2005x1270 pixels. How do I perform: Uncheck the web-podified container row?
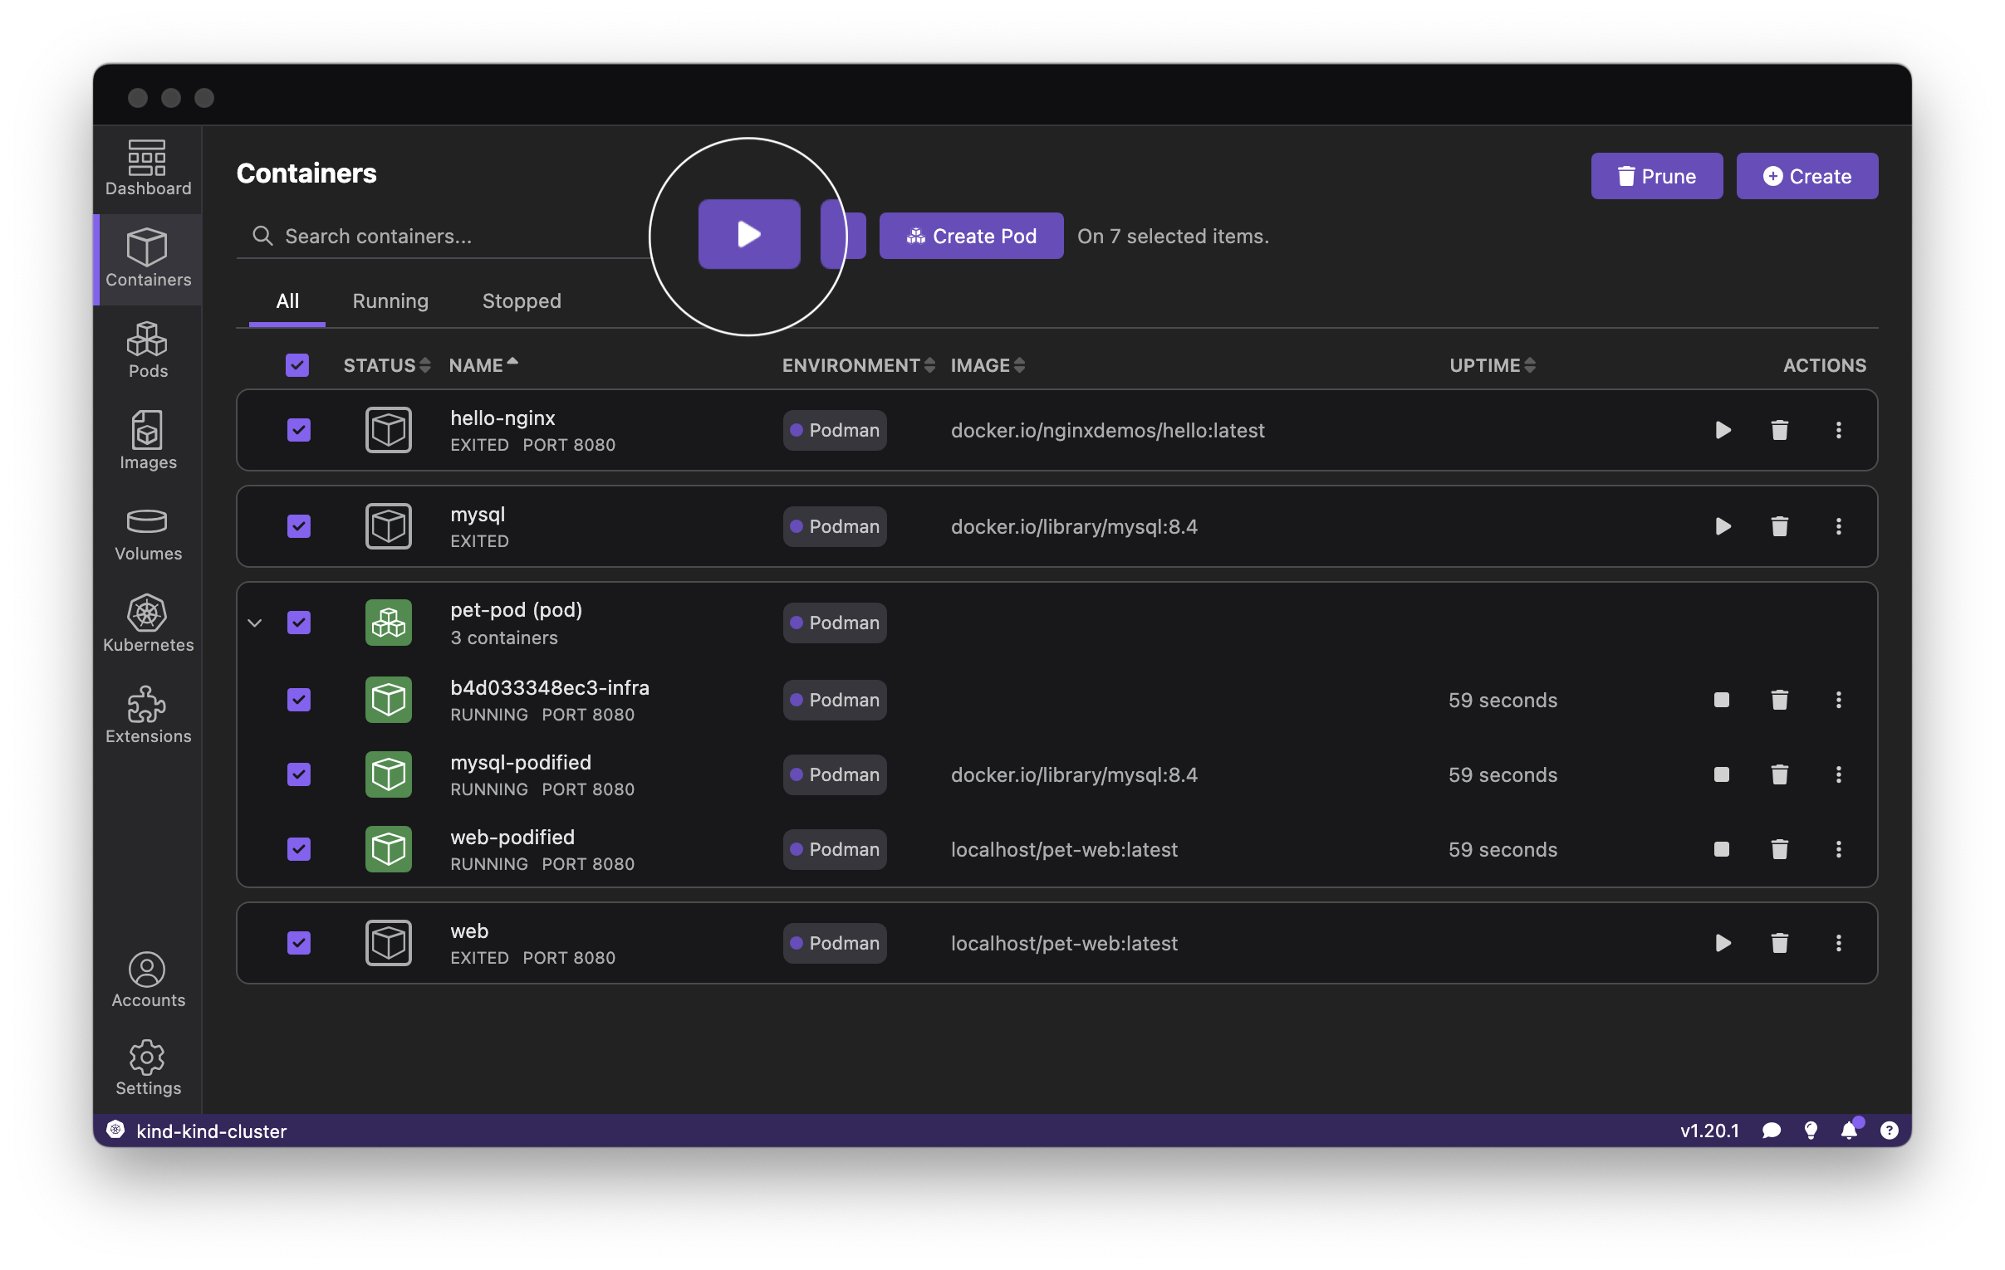click(x=298, y=849)
